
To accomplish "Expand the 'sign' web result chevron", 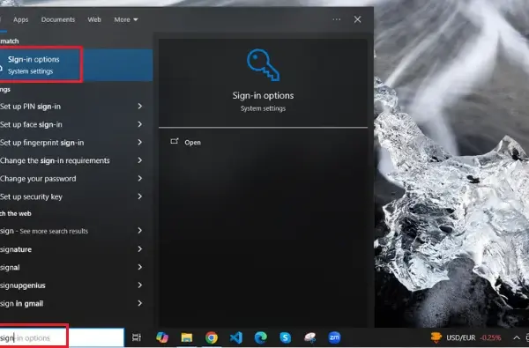I will pyautogui.click(x=139, y=231).
